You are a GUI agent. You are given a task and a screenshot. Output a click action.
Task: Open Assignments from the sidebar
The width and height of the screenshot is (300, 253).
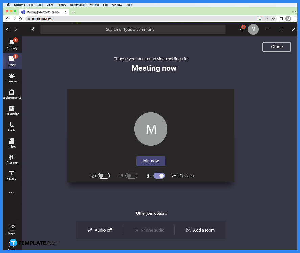[12, 95]
